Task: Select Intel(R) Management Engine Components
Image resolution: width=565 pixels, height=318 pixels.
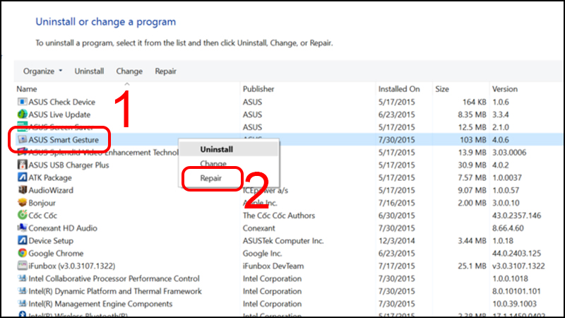Action: pos(100,304)
